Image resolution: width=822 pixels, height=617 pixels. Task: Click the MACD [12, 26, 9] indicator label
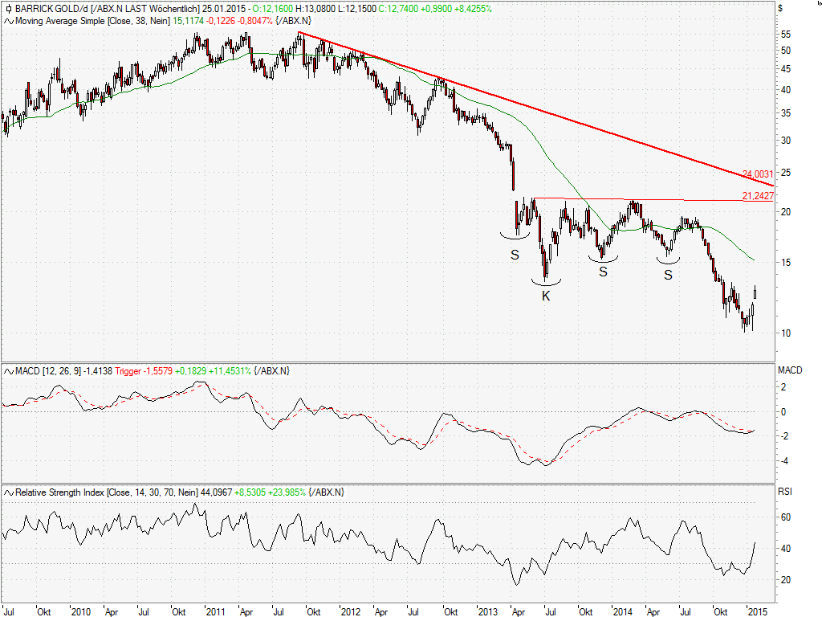(x=48, y=371)
